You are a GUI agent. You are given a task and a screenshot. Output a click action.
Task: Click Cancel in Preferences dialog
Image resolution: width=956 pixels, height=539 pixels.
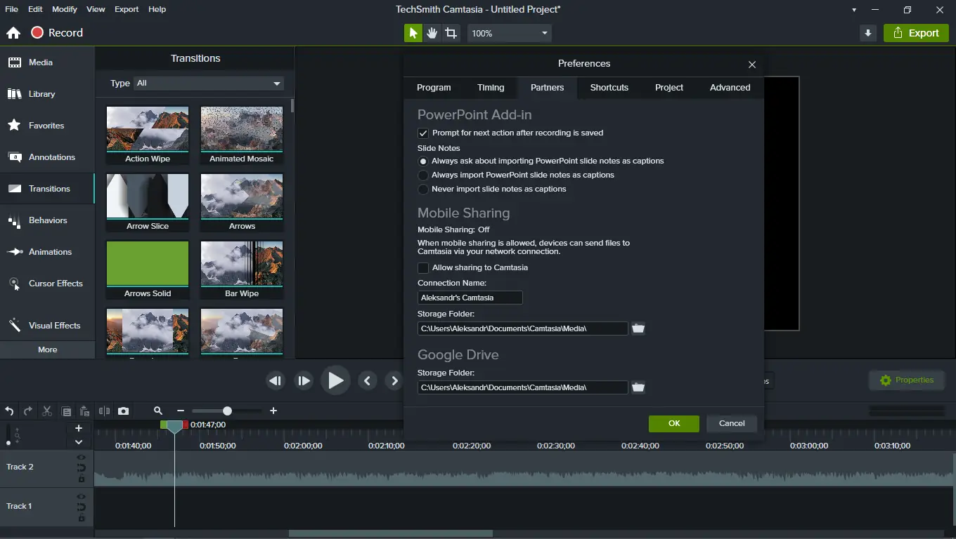[731, 423]
